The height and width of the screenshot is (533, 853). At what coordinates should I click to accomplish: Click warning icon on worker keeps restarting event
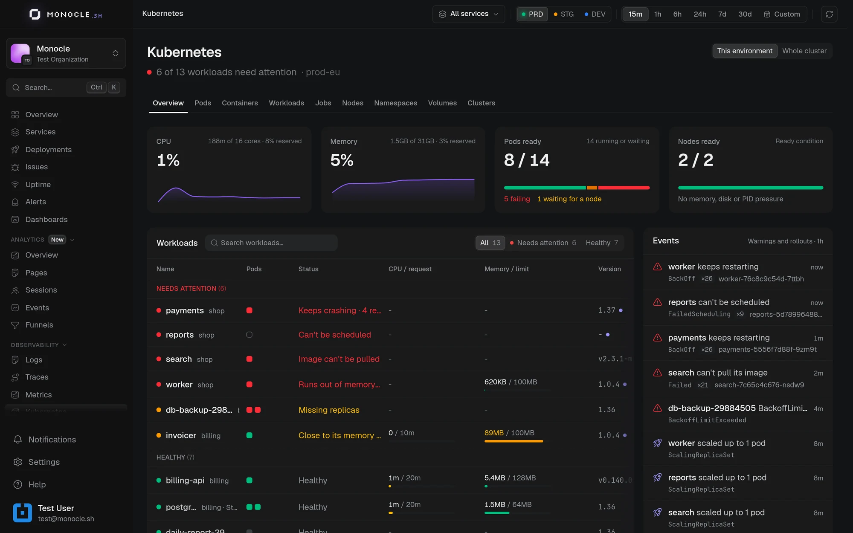[658, 267]
